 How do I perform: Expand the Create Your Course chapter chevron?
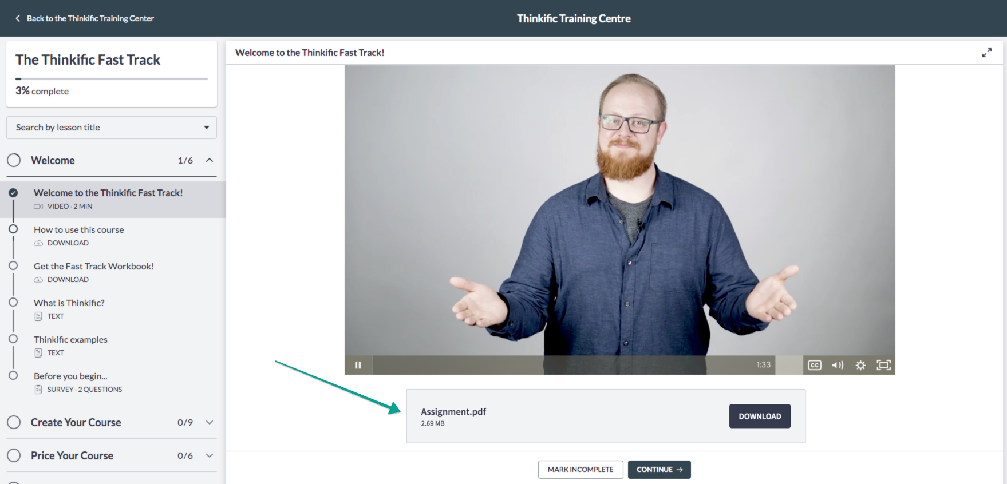[210, 422]
